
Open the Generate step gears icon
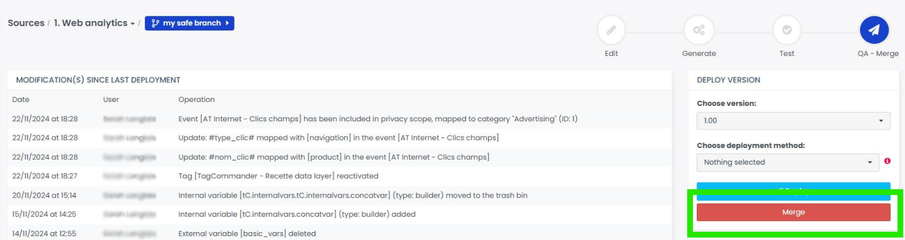pos(699,30)
